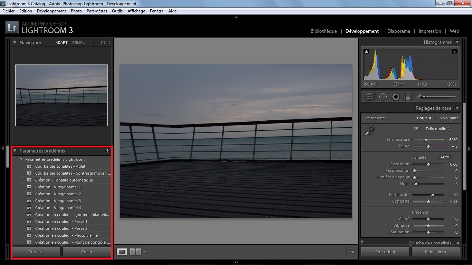Click the Réinitialiser button

pyautogui.click(x=435, y=252)
